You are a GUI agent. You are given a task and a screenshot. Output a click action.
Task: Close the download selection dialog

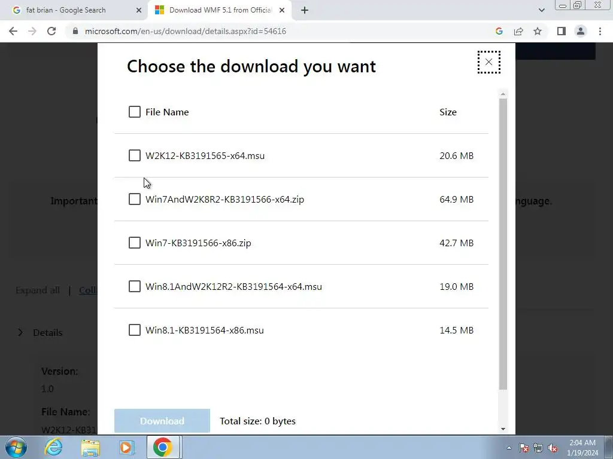[x=488, y=62]
